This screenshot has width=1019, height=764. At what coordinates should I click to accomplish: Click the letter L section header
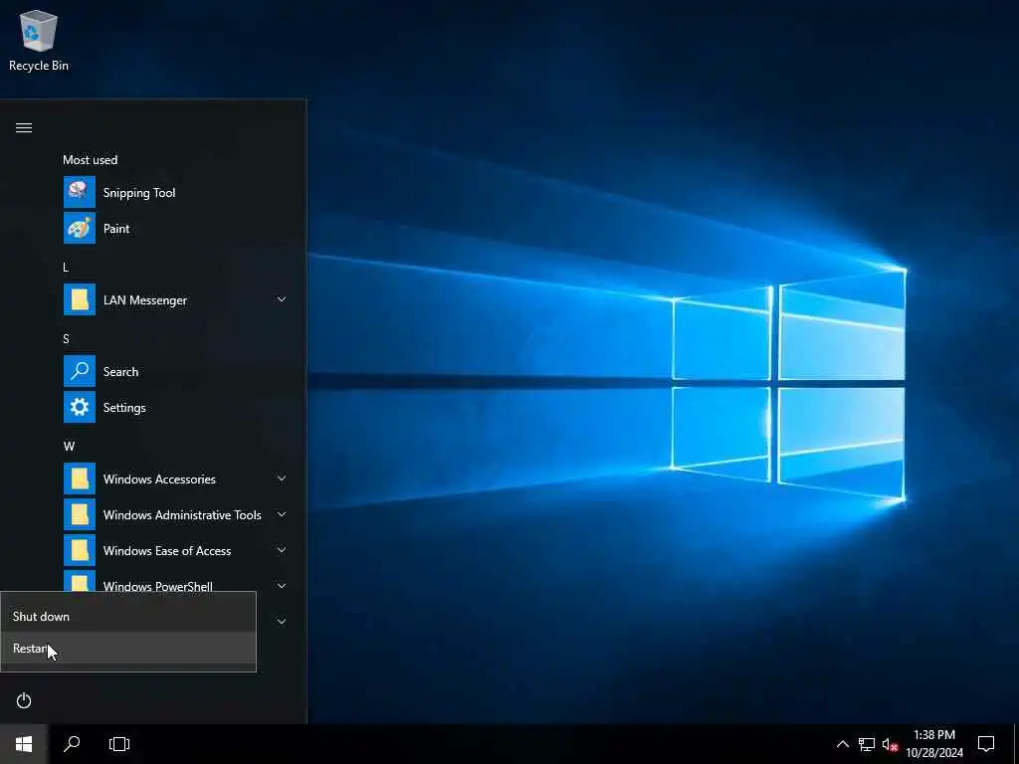click(66, 267)
